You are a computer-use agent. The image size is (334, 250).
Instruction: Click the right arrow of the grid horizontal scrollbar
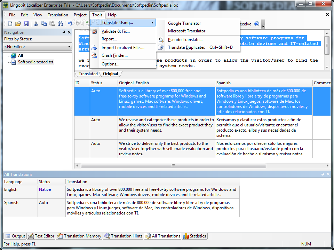(x=328, y=166)
